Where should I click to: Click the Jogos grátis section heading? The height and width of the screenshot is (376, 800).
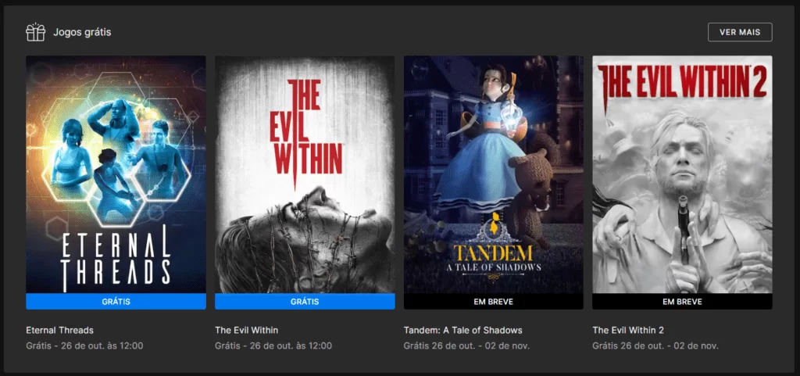point(82,32)
